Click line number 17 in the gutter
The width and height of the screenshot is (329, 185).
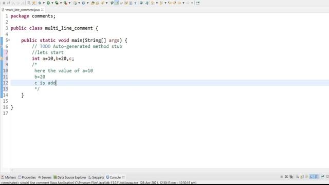pos(6,113)
